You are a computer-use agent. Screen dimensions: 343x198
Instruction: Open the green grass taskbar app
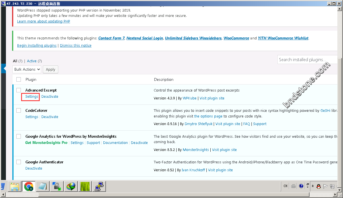[x=85, y=186]
